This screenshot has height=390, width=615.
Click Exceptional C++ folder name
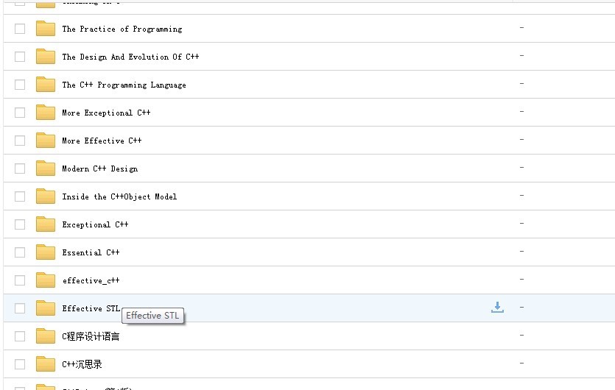pos(95,224)
